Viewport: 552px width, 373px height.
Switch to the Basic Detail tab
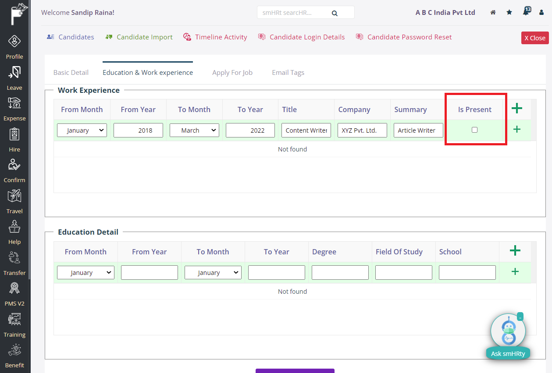click(71, 72)
